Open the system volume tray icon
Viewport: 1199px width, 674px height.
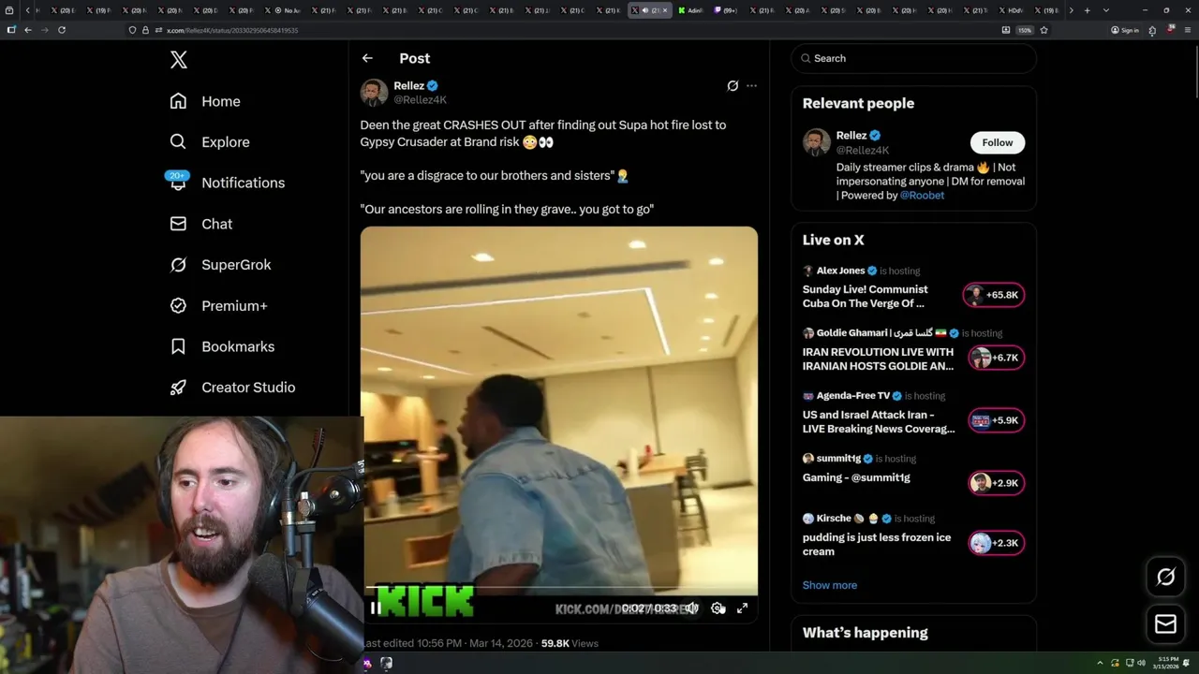(x=1141, y=663)
